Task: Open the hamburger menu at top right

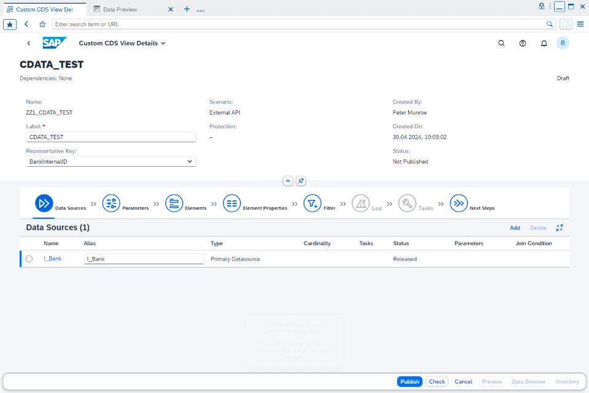Action: (x=580, y=24)
